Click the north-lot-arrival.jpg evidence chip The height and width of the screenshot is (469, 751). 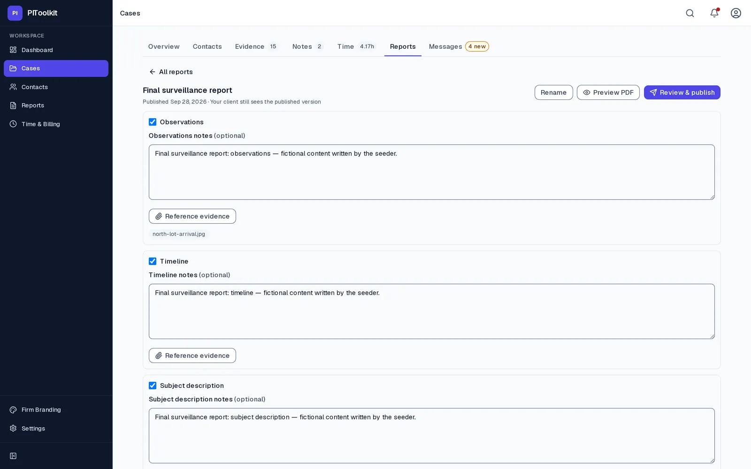179,234
